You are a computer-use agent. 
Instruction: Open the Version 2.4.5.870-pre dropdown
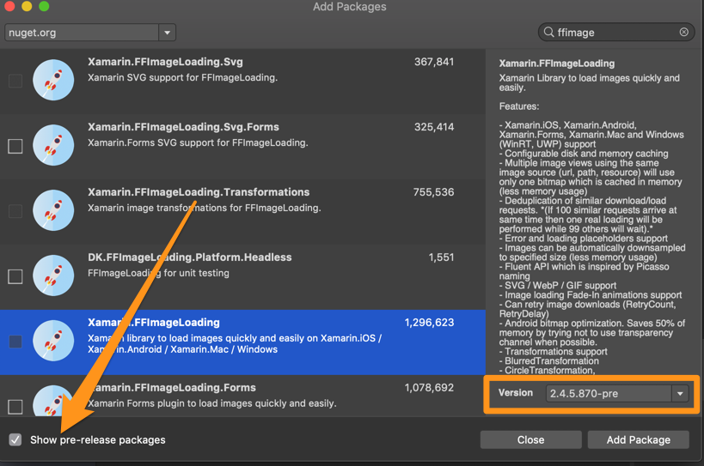(680, 394)
